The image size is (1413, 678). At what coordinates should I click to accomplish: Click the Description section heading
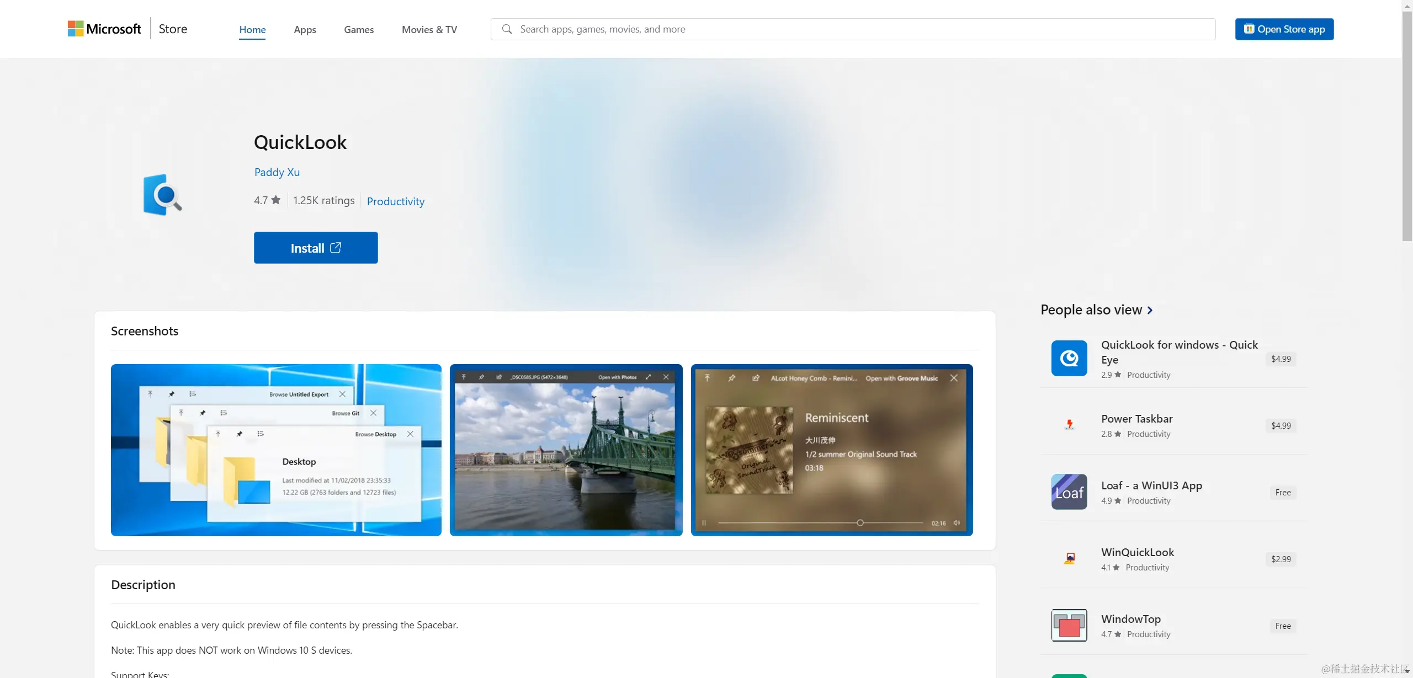[143, 585]
